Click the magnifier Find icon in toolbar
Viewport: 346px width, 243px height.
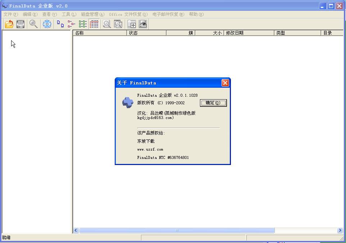click(x=33, y=24)
